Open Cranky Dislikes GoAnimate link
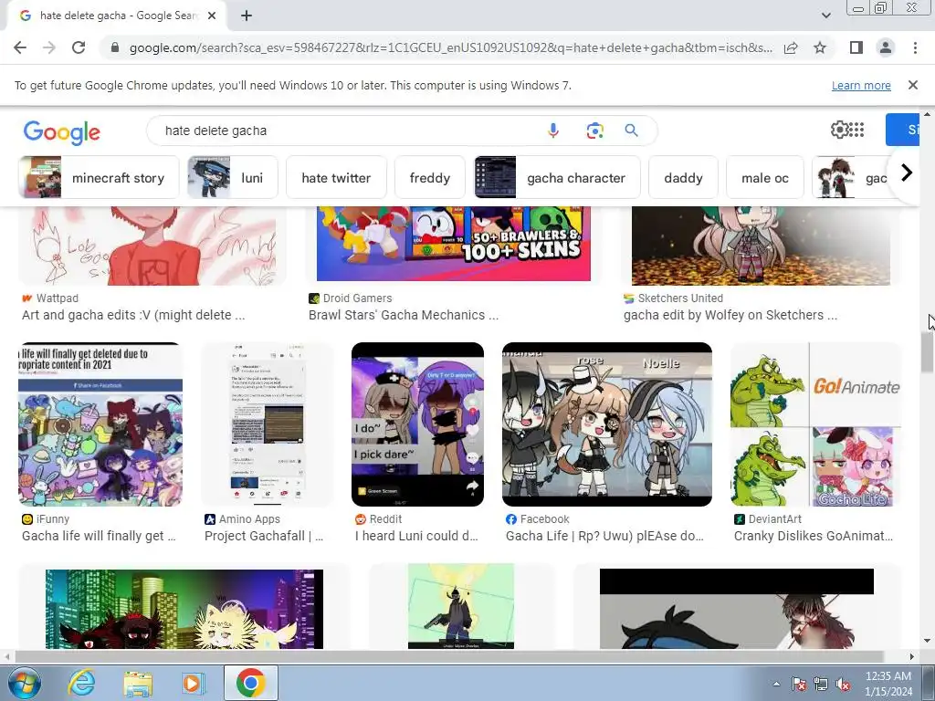The image size is (935, 701). click(x=814, y=536)
